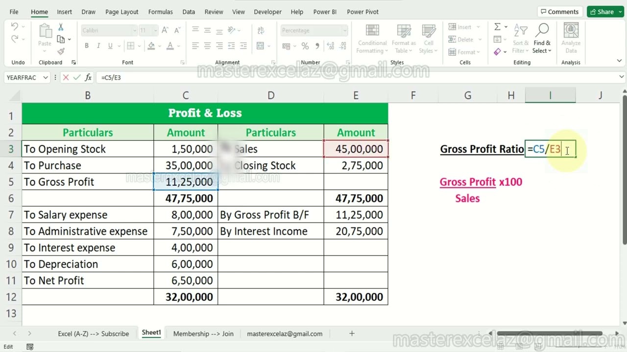This screenshot has width=627, height=352.
Task: Cancel formula entry with X
Action: coord(66,77)
